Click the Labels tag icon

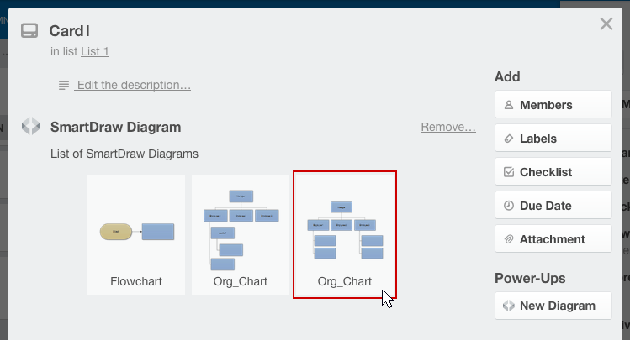coord(508,139)
